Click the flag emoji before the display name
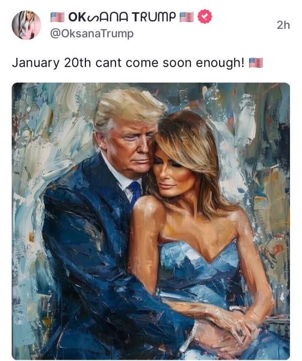The image size is (302, 361). 57,17
